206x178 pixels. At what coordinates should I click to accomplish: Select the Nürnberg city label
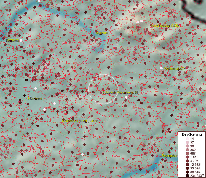(35, 98)
